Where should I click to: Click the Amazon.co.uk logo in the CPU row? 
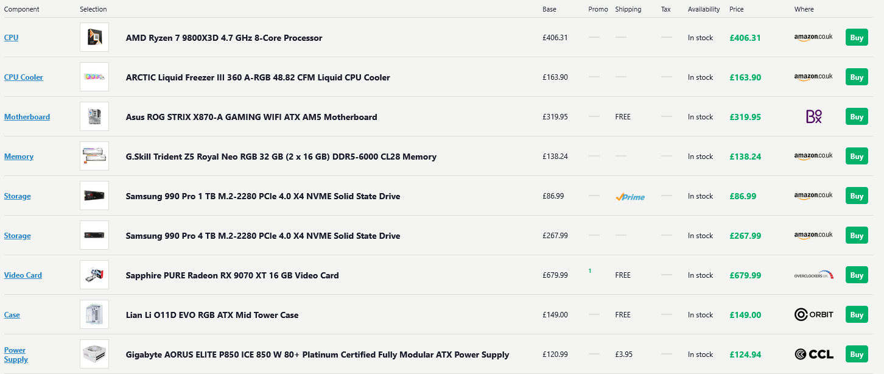tap(813, 37)
